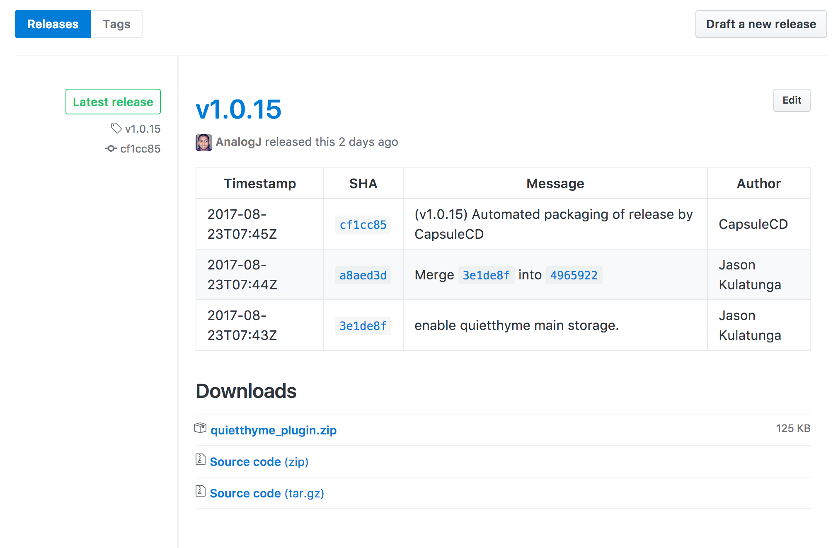Edit the v1.0.15 release
Image resolution: width=838 pixels, height=548 pixels.
tap(791, 100)
